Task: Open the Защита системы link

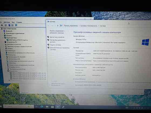Action: click(x=56, y=45)
